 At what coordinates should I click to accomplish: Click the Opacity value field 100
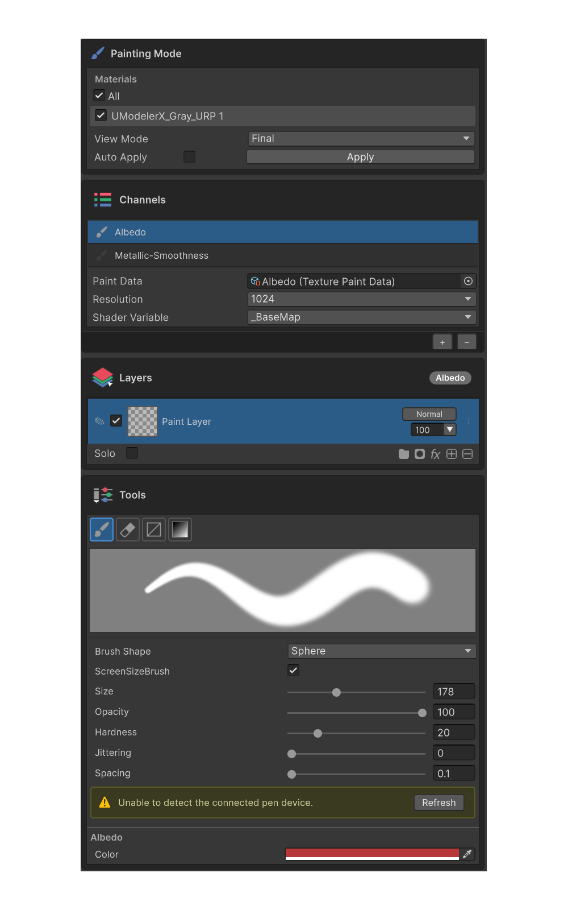[454, 712]
